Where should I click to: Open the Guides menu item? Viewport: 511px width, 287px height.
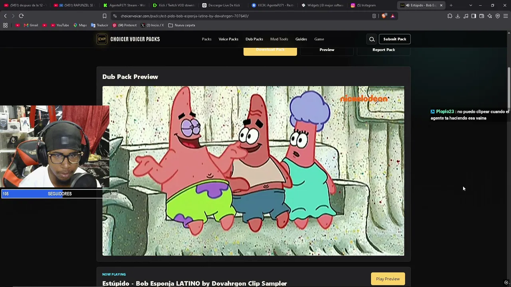tap(301, 39)
